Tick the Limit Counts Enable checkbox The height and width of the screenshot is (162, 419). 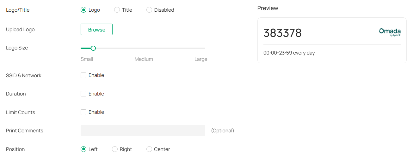(83, 112)
